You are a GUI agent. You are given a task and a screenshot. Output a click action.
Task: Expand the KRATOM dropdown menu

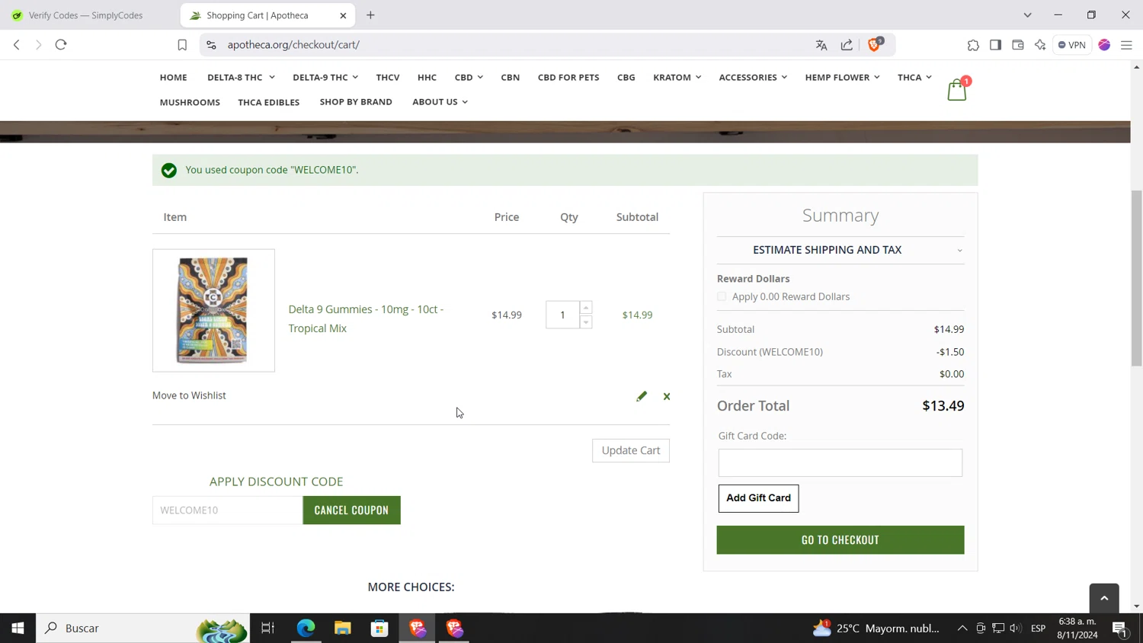click(677, 77)
